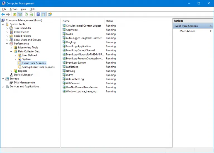Expand the Event Viewer tree node
This screenshot has height=153, width=214.
pos(7,32)
